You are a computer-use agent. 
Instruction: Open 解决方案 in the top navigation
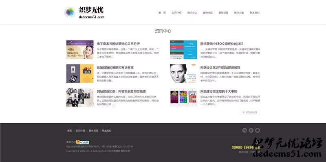click(x=239, y=13)
